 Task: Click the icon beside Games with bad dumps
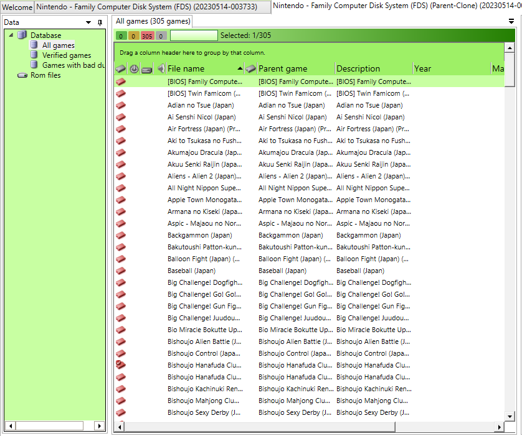(x=34, y=65)
